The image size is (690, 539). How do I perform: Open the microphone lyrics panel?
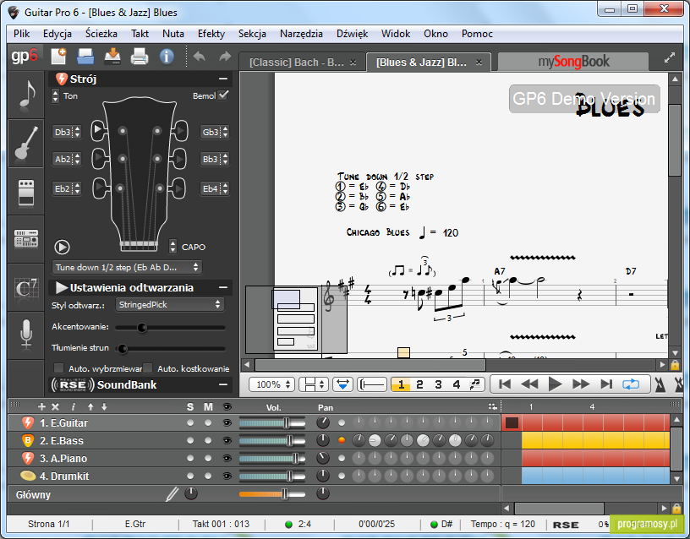[x=26, y=335]
